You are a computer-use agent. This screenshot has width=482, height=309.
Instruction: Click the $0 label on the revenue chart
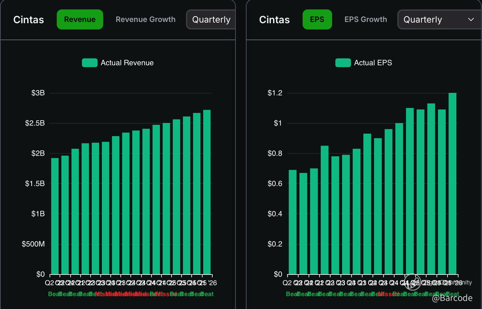pyautogui.click(x=40, y=274)
